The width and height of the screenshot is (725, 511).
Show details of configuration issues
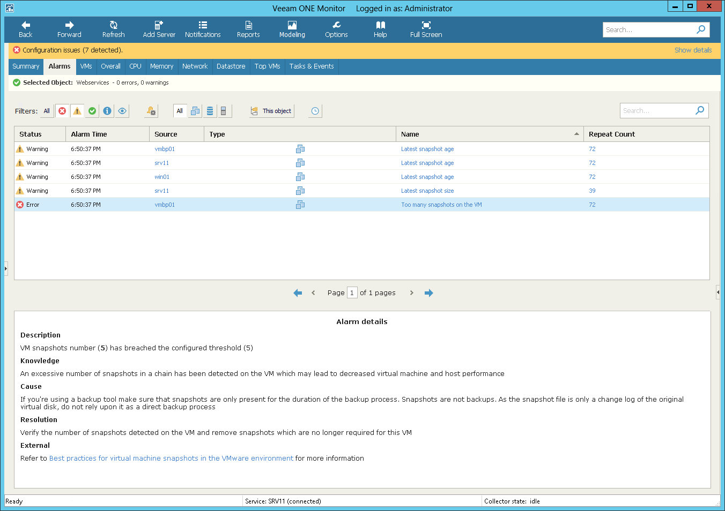[x=693, y=50]
